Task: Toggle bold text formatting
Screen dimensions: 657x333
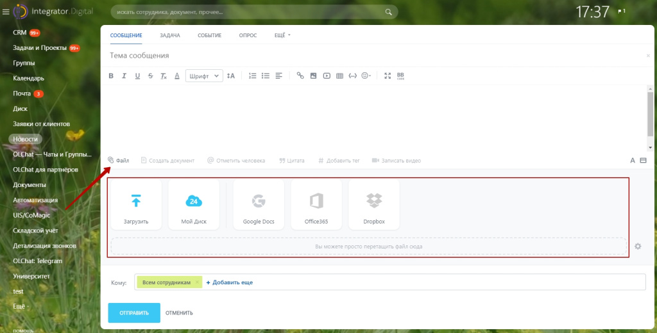Action: [111, 76]
